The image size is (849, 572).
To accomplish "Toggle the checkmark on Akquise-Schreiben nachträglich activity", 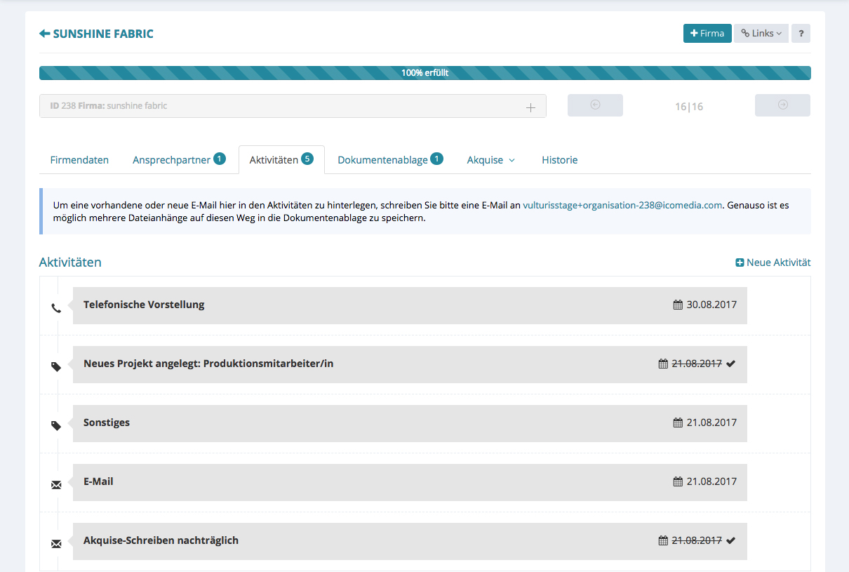I will point(731,540).
